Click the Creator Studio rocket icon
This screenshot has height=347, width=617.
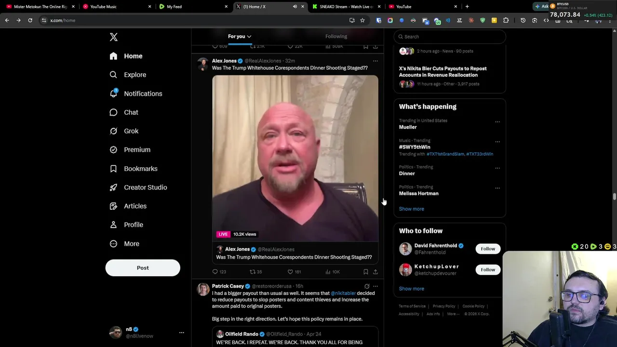coord(113,187)
